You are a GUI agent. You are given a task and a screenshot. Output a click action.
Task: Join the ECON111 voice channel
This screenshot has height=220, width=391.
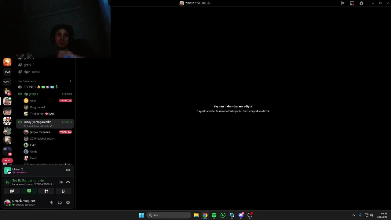pos(45,87)
